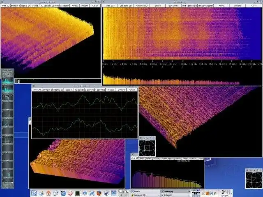Expand the xterm taskbar group arrow
The image size is (263, 197).
point(189,191)
